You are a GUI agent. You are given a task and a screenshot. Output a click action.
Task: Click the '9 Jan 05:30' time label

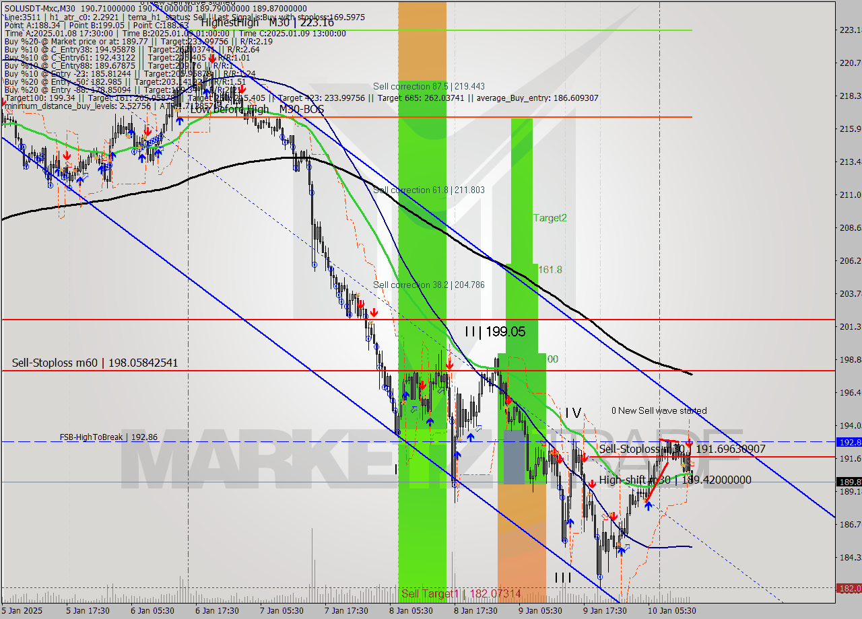click(541, 611)
